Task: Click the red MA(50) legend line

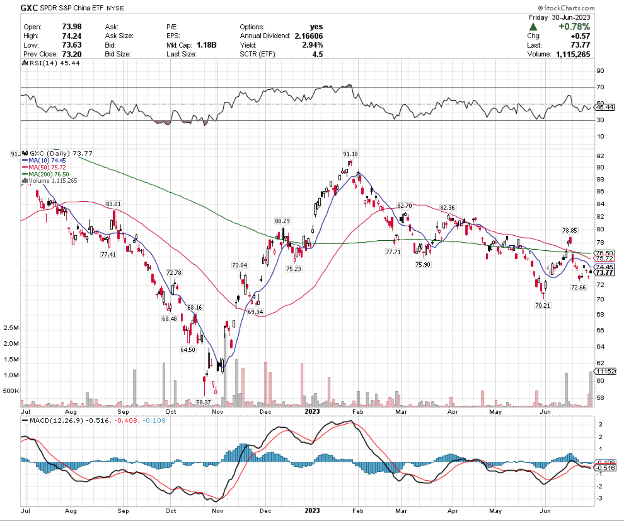Action: (25, 167)
